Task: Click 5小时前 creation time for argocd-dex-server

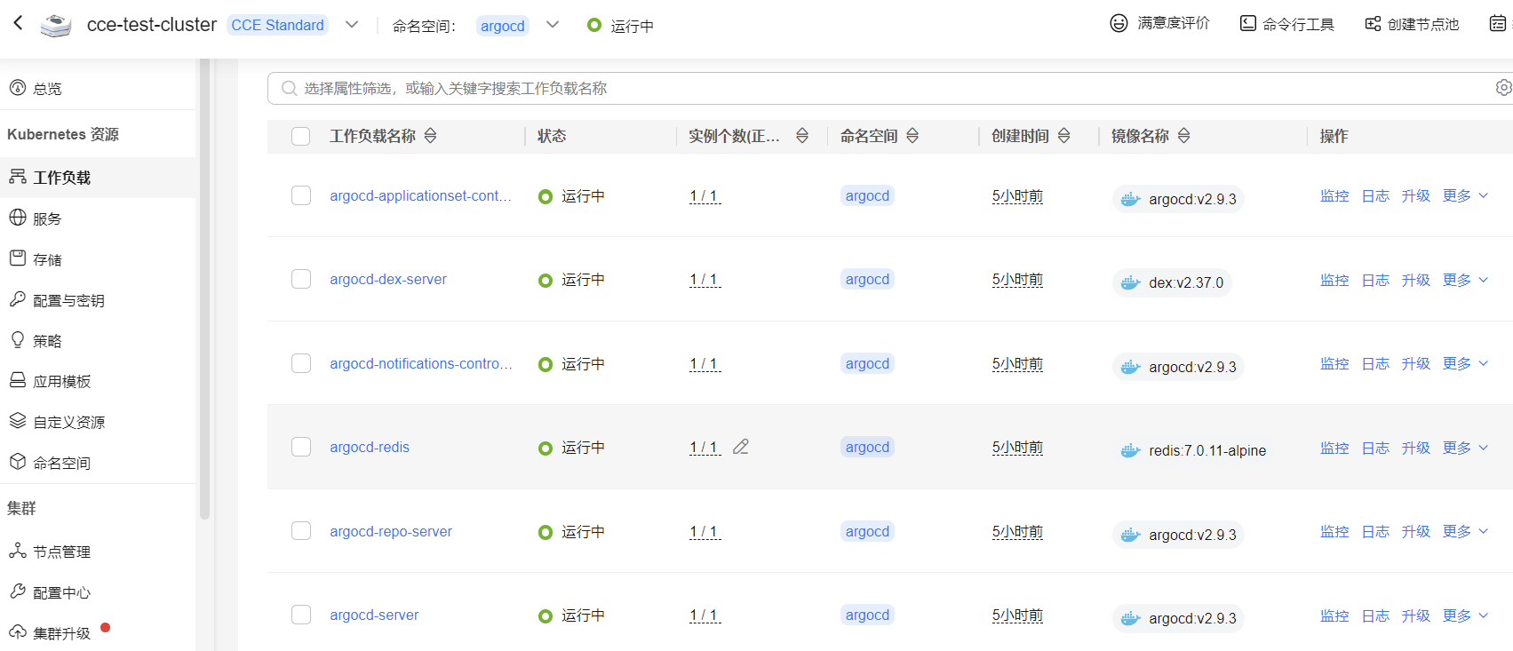Action: tap(1017, 280)
